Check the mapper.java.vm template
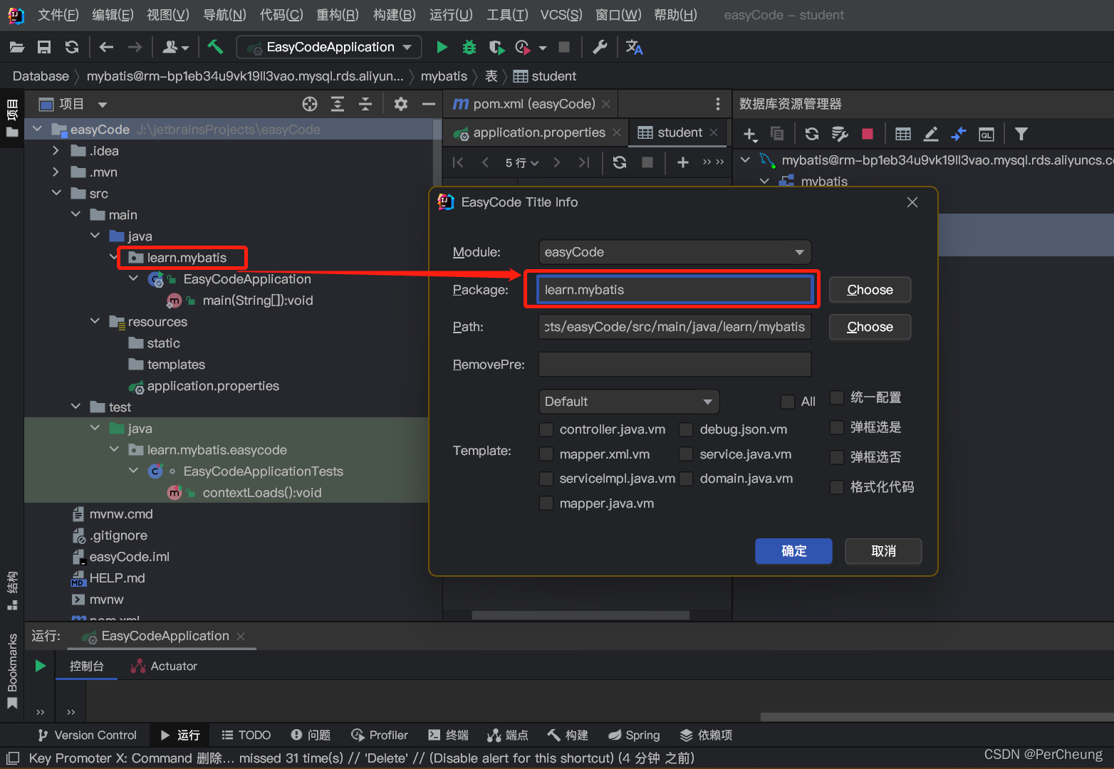 tap(546, 503)
